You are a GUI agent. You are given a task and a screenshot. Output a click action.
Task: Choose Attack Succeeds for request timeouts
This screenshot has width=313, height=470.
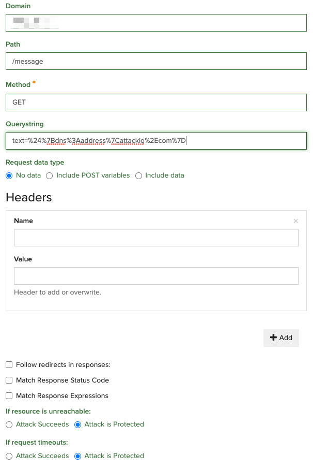point(9,456)
